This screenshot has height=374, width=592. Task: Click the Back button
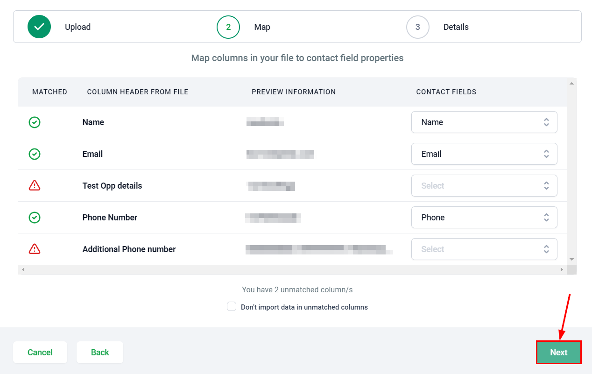coord(100,353)
